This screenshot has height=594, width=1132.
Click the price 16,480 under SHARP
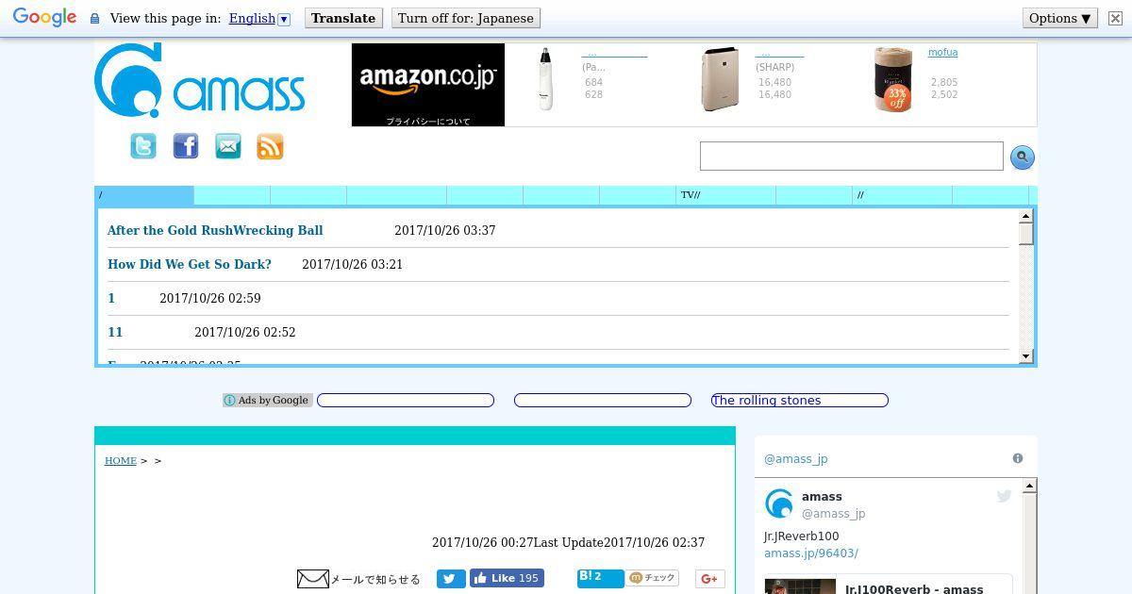click(x=774, y=82)
